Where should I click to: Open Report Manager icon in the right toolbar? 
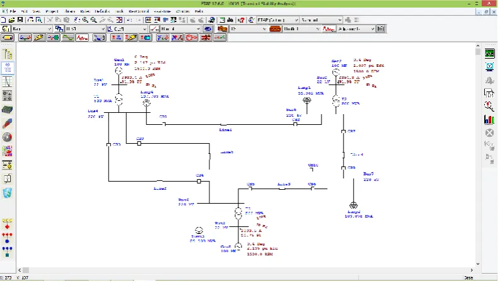click(489, 93)
